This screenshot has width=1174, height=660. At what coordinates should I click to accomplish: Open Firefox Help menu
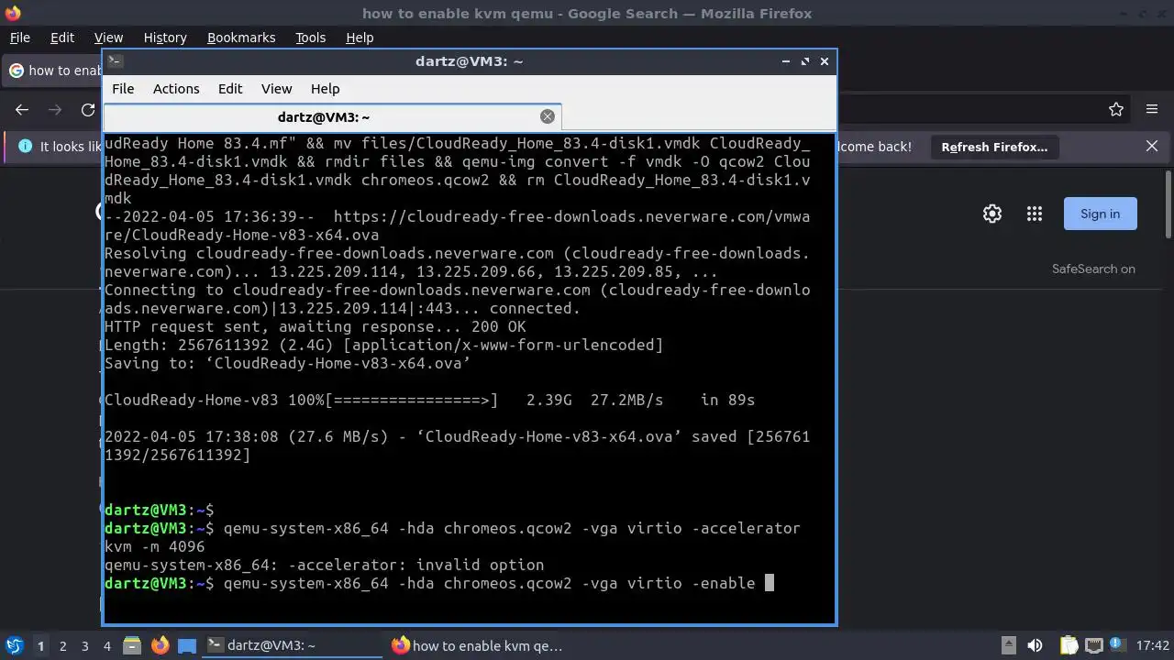pos(360,38)
